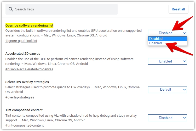Select Enabled in the open dropdown list
Image resolution: width=196 pixels, height=131 pixels.
coord(167,43)
